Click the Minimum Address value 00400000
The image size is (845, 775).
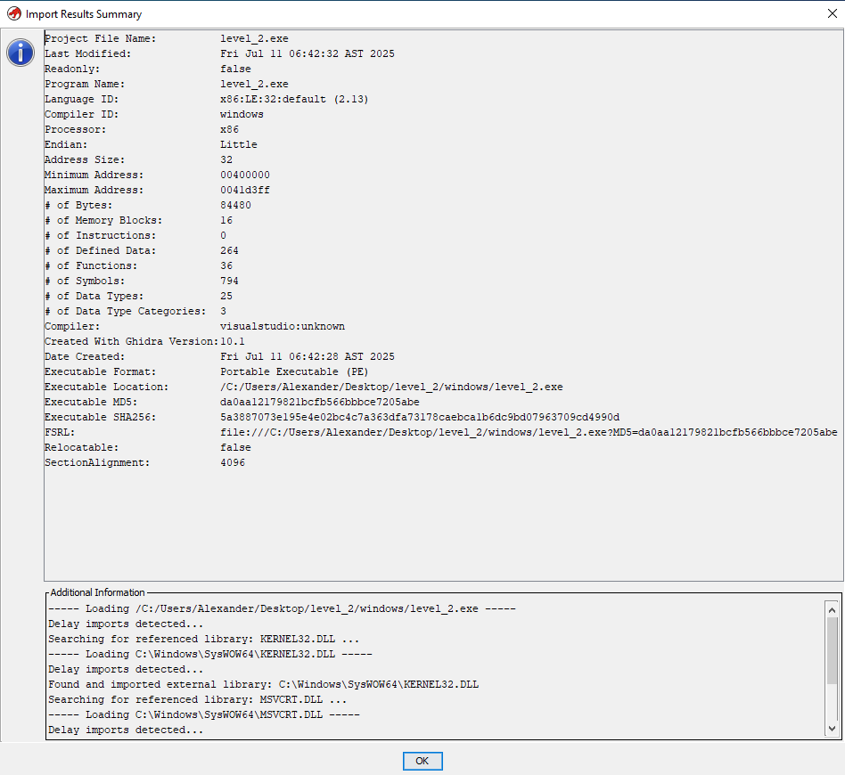click(245, 175)
